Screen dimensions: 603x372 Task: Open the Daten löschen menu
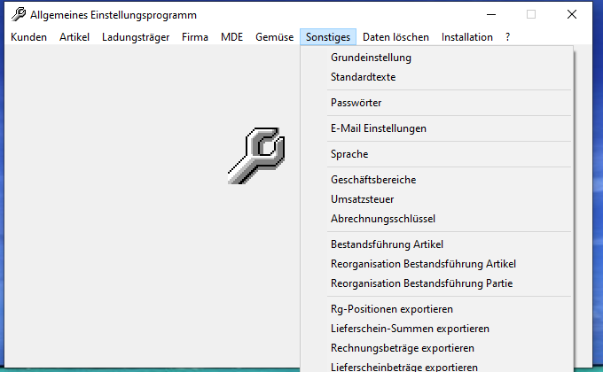click(395, 37)
